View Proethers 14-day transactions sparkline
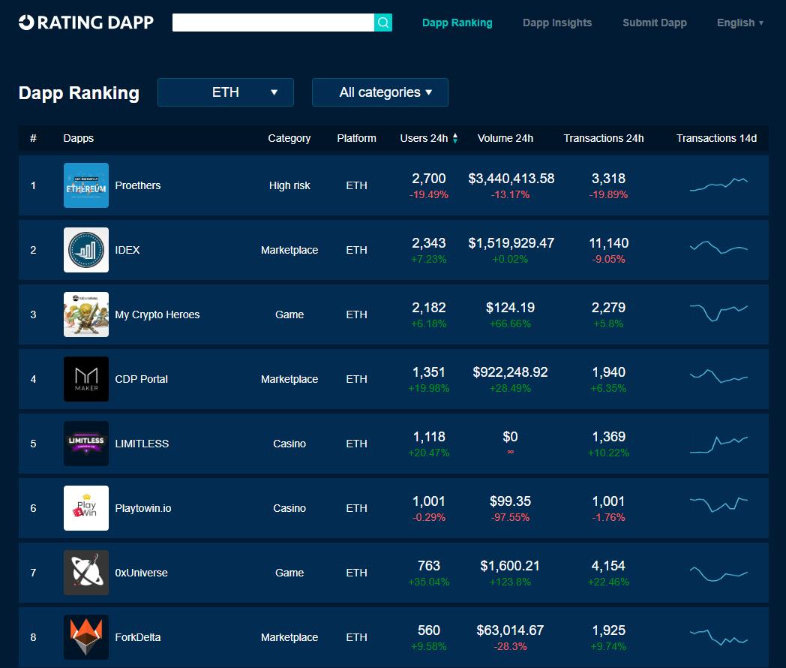The width and height of the screenshot is (786, 668). coord(718,185)
